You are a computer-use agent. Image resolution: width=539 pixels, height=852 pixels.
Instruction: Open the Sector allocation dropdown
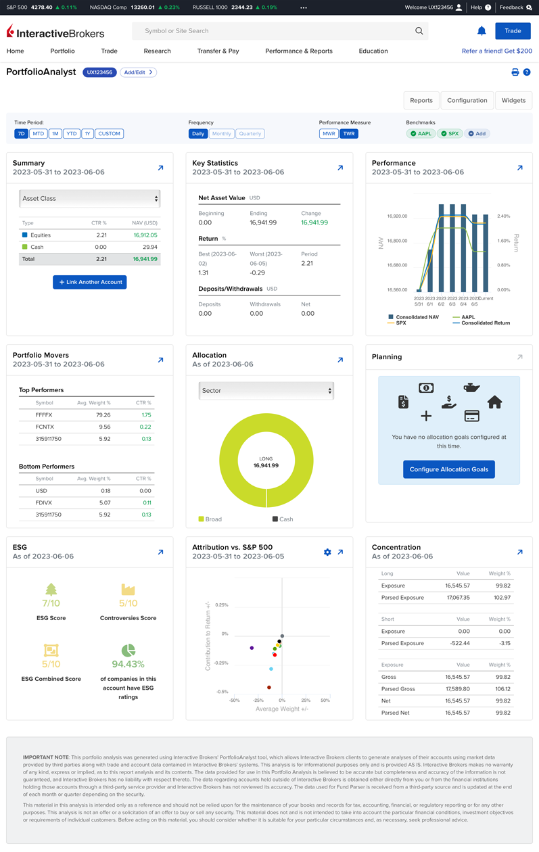click(266, 391)
